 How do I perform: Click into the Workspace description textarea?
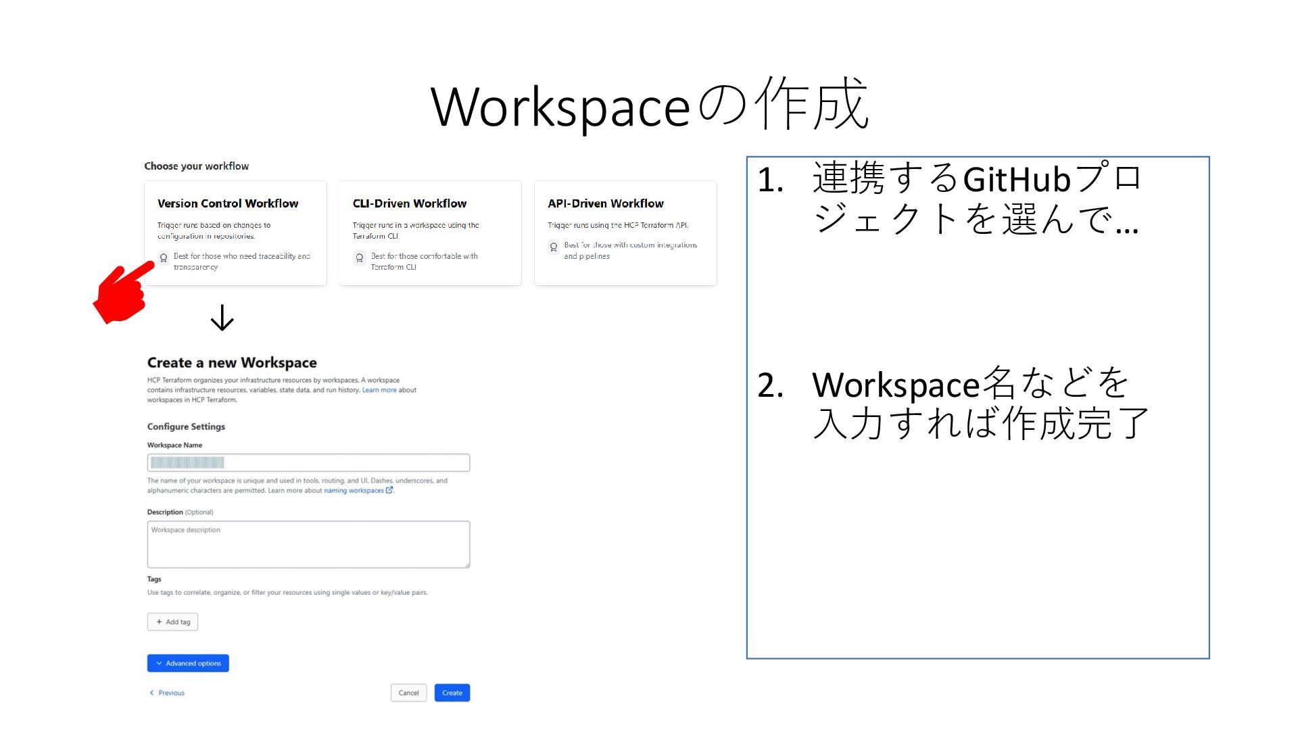308,544
